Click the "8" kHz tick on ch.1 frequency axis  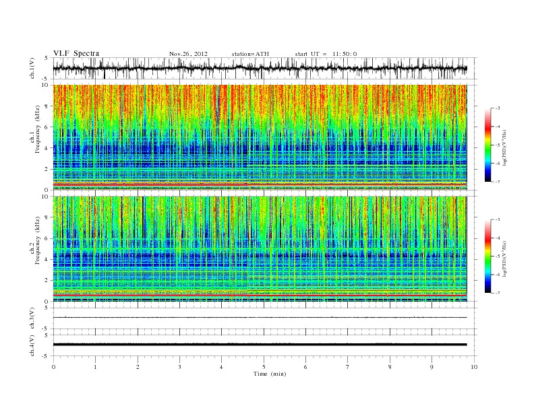(47, 106)
